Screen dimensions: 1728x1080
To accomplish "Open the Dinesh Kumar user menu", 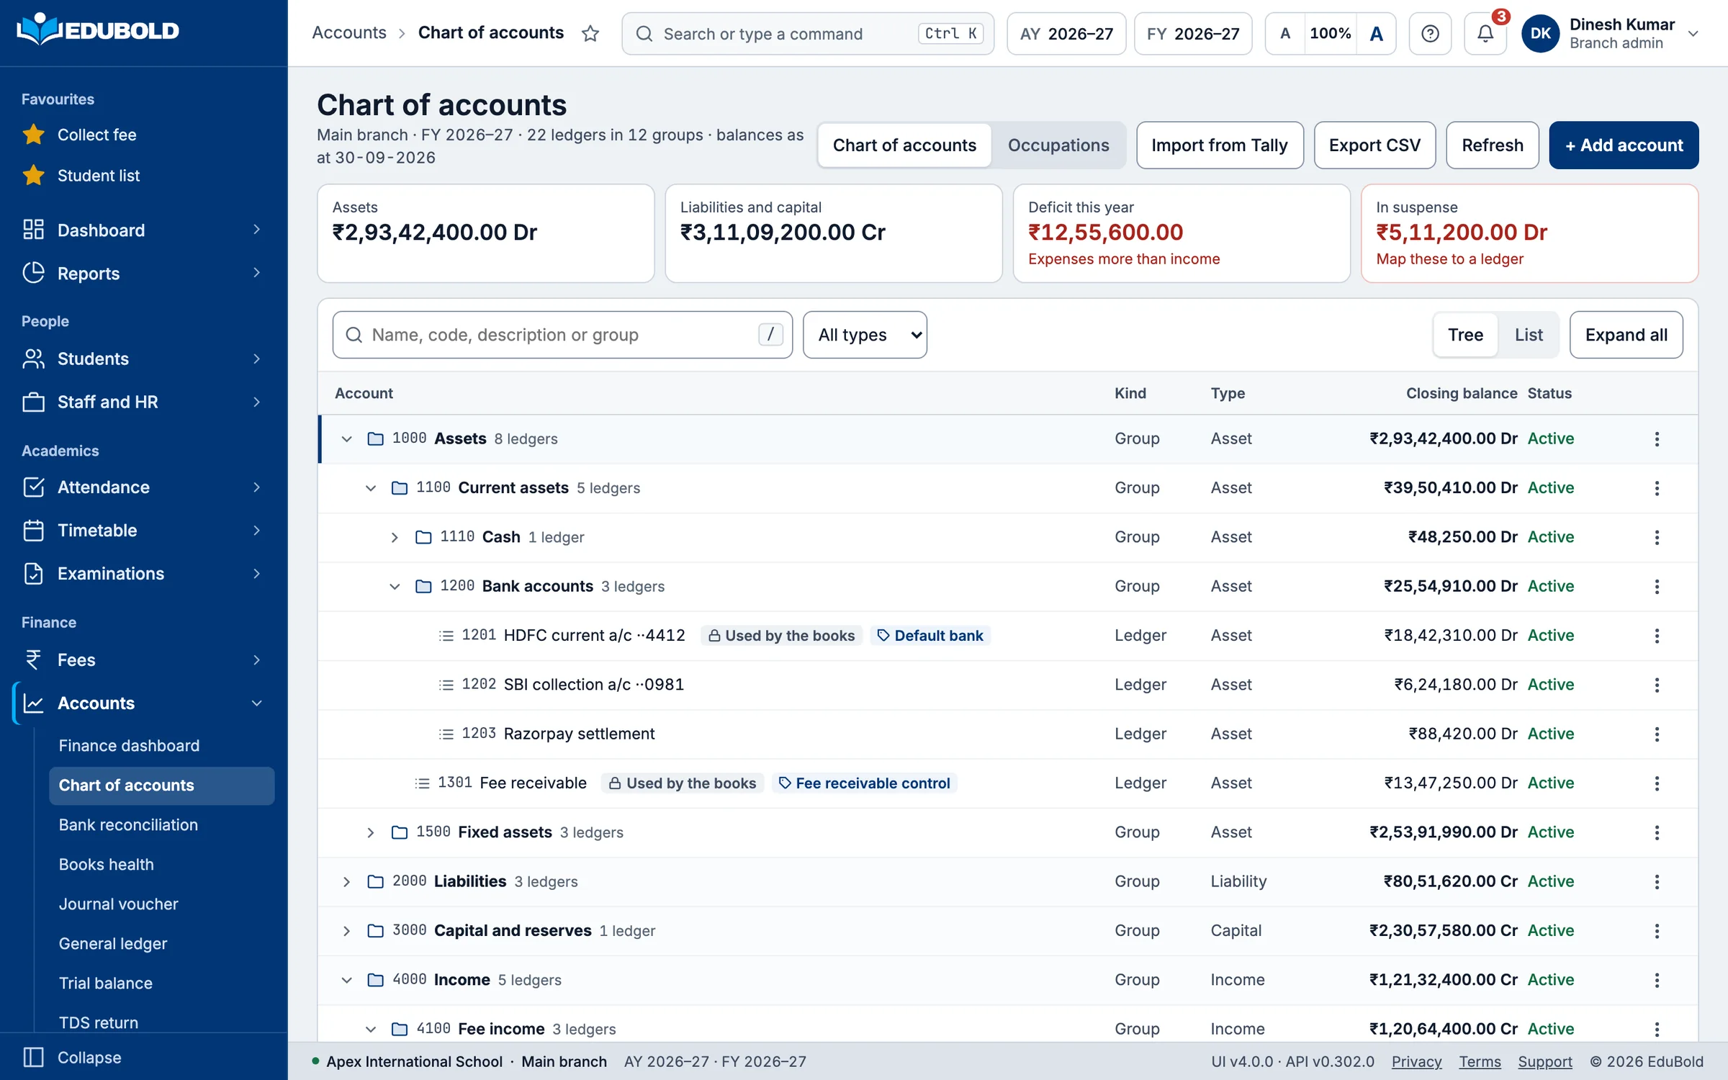I will (1611, 33).
